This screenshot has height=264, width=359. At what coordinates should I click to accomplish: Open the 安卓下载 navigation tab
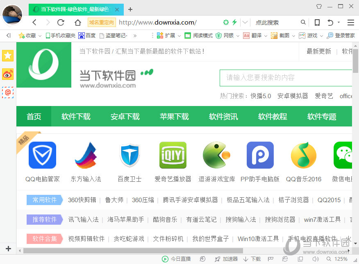pos(125,117)
